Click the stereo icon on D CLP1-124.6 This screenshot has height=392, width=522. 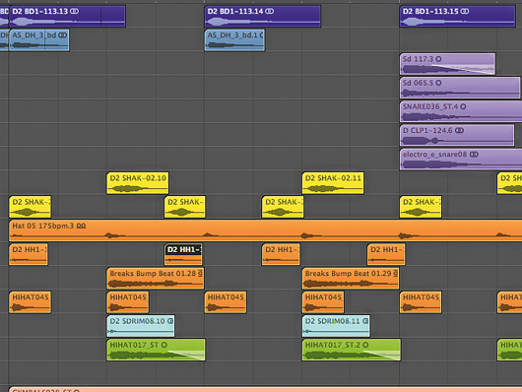459,130
